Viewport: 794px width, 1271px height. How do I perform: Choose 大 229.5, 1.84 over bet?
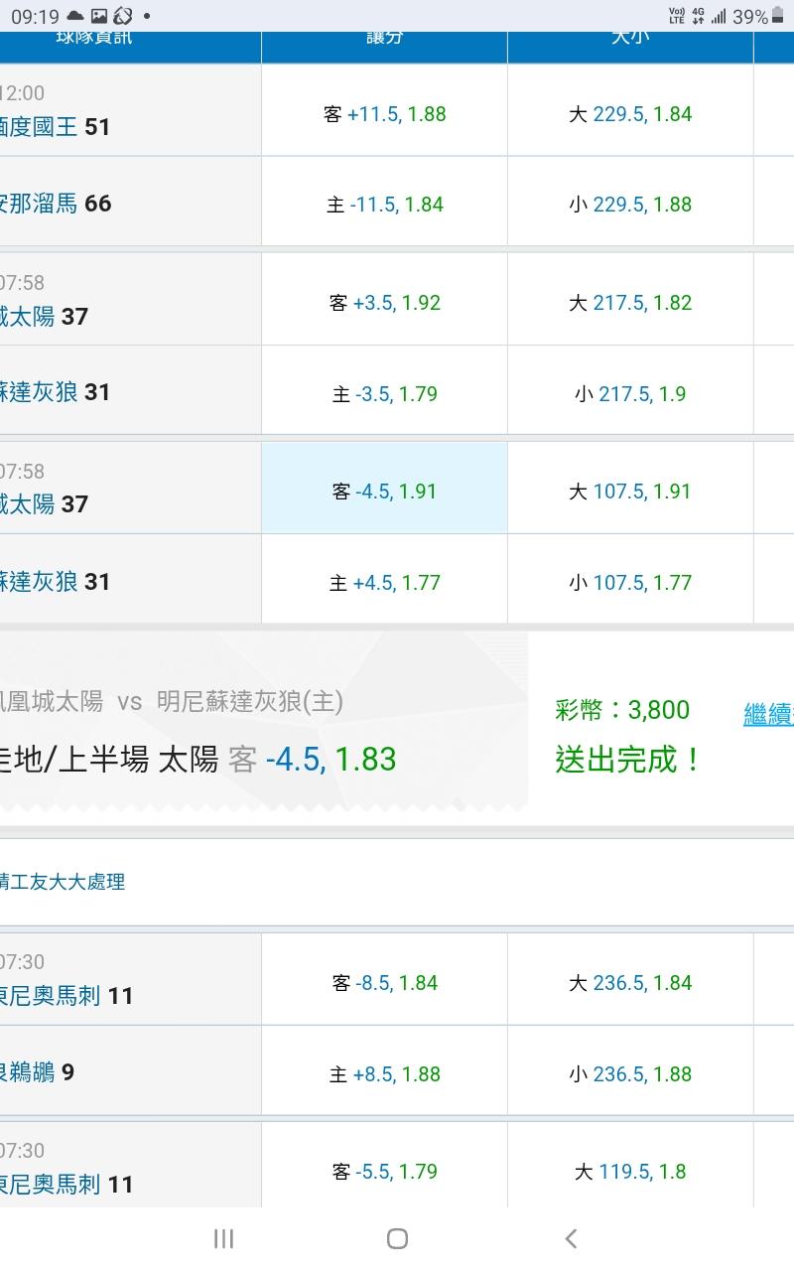click(630, 114)
